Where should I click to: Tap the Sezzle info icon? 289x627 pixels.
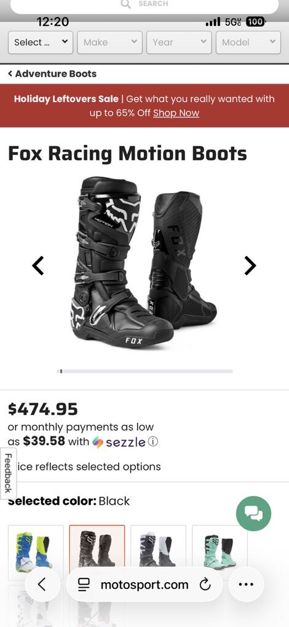(153, 441)
